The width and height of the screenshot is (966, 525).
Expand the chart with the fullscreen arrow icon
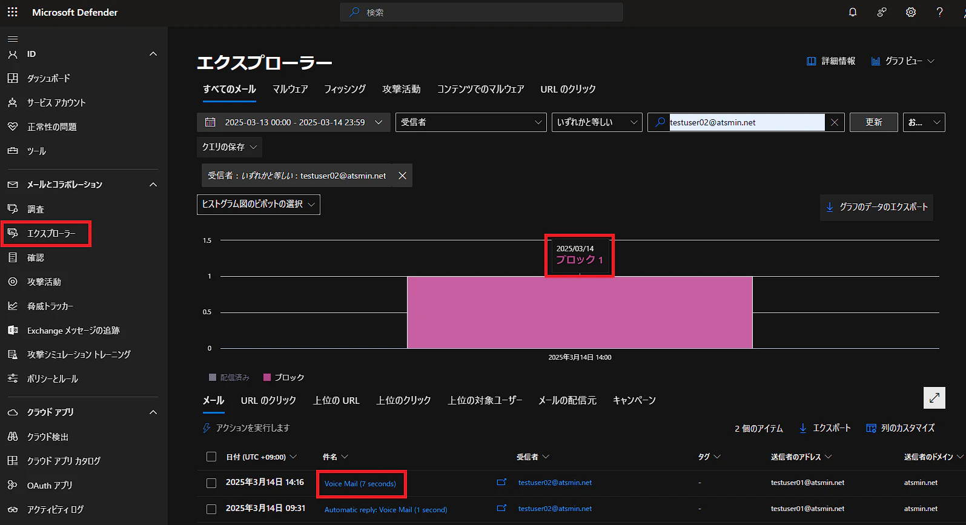tap(935, 398)
